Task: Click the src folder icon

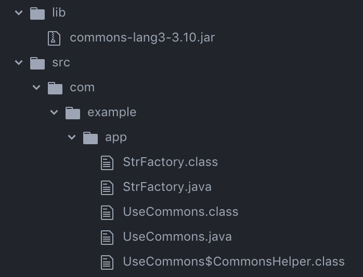Action: [x=37, y=63]
